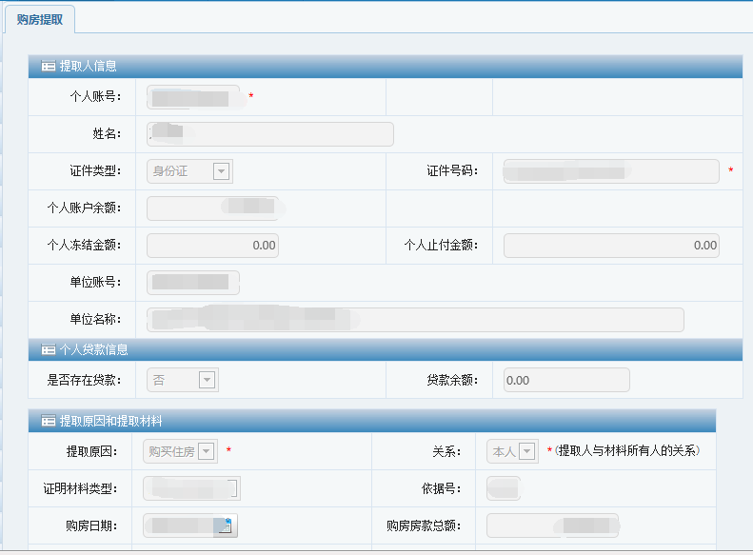Focus the 个人账号 input field
This screenshot has height=555, width=753.
click(x=193, y=97)
